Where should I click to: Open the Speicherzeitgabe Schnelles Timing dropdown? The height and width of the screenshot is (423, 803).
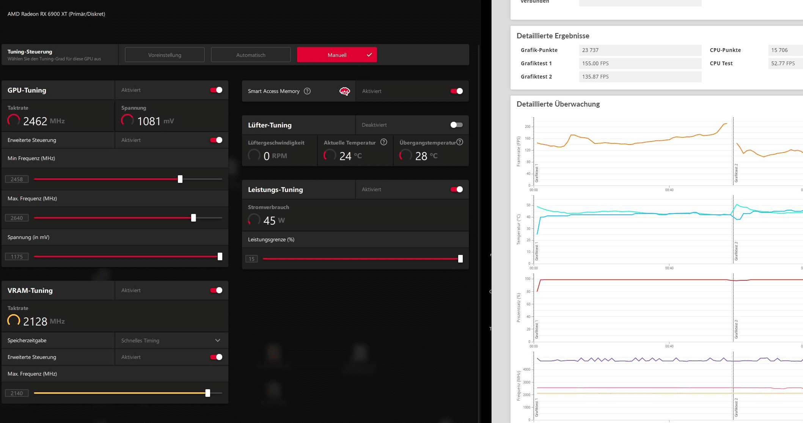pyautogui.click(x=171, y=340)
